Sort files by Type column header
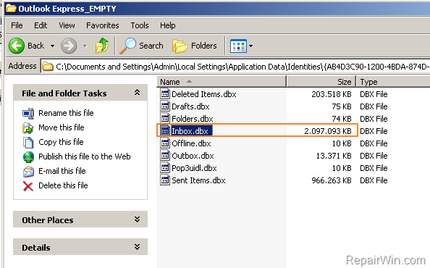This screenshot has width=430, height=268. click(393, 82)
